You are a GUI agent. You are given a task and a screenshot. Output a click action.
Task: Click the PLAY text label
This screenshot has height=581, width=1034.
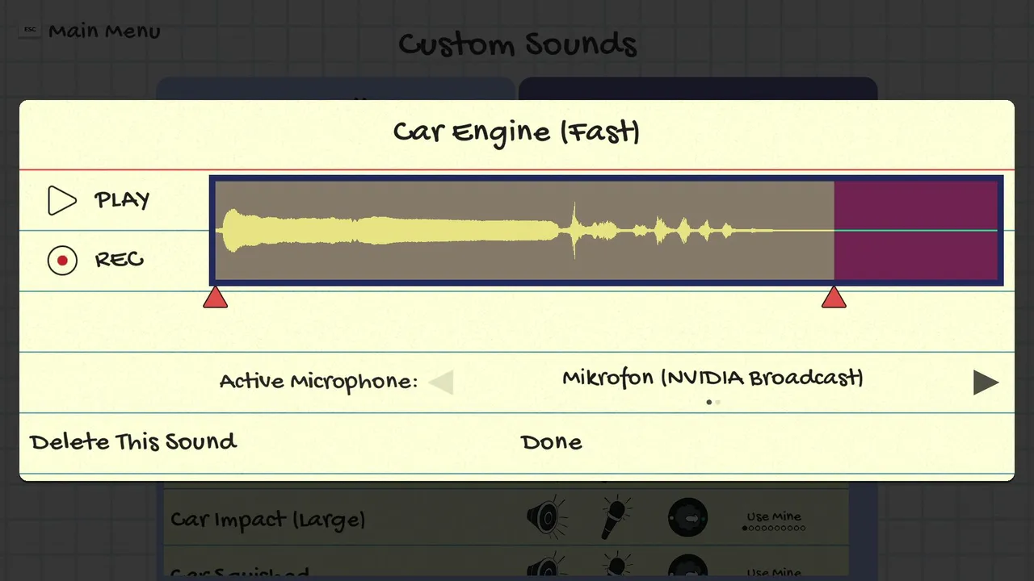pyautogui.click(x=122, y=200)
